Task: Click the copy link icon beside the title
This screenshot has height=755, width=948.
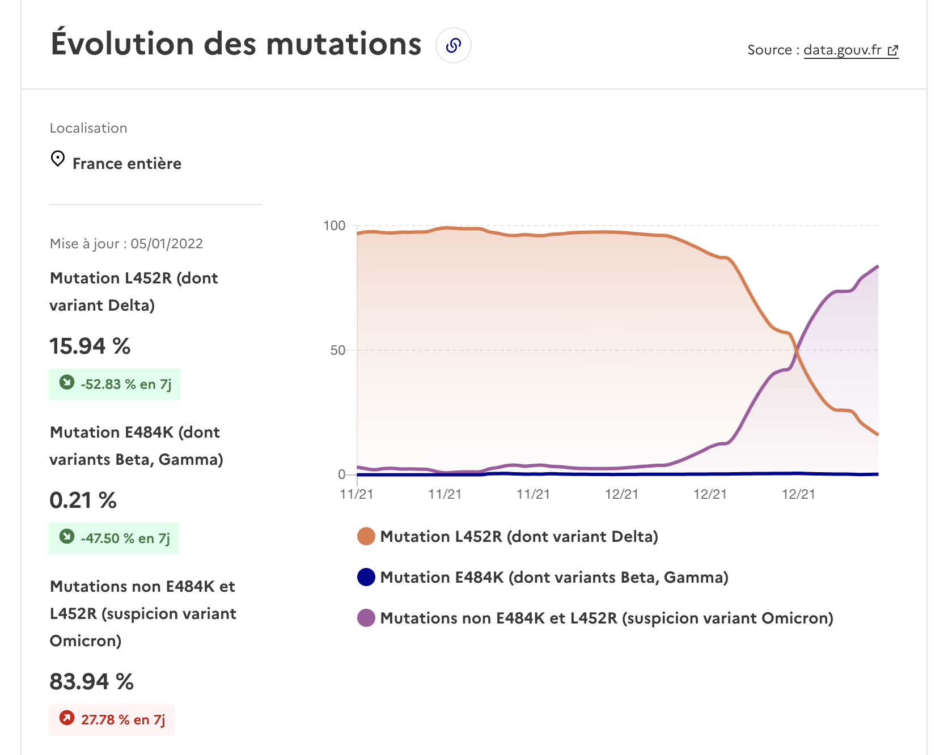Action: click(x=453, y=45)
